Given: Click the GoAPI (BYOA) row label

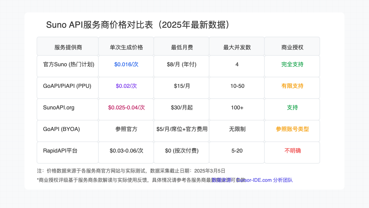Looking at the screenshot, I should coord(61,129).
